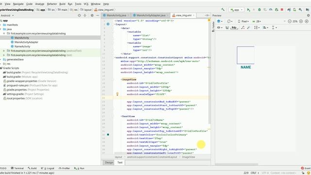Open pack/distribute dropdown in preview toolbar

pyautogui.click(x=257, y=28)
